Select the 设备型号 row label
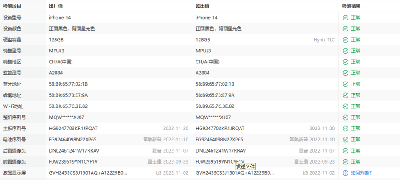This screenshot has width=400, height=180. click(x=12, y=18)
